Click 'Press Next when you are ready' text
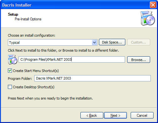Screen dimensions: 158x123 pyautogui.click(x=50, y=98)
